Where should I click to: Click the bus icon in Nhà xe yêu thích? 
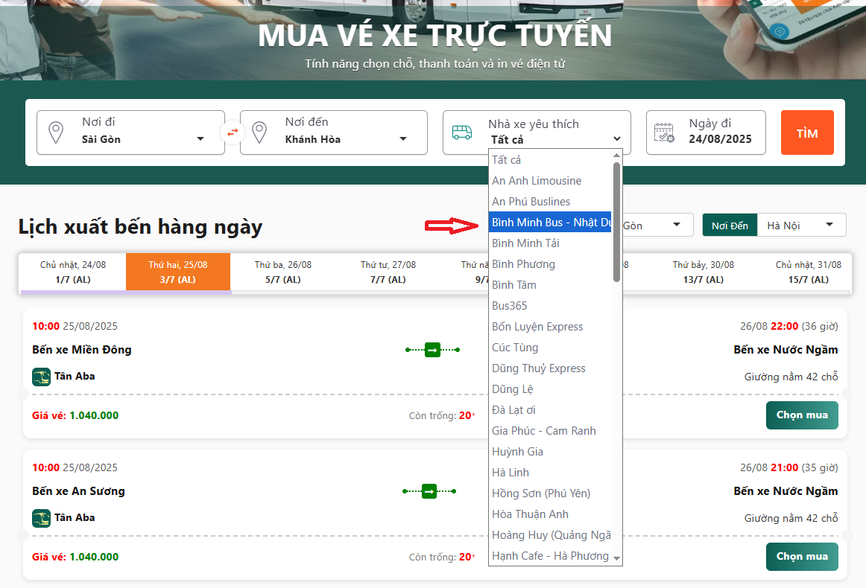coord(462,132)
